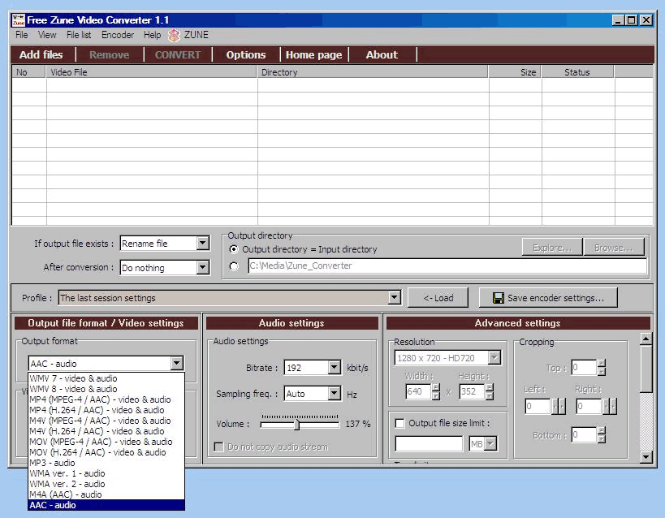This screenshot has width=665, height=518.
Task: Click the <- Load profile button
Action: point(438,298)
